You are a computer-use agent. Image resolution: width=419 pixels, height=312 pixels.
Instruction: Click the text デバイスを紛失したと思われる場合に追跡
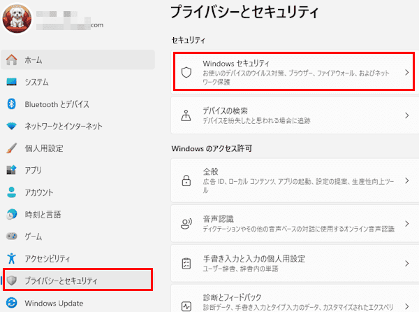click(256, 121)
